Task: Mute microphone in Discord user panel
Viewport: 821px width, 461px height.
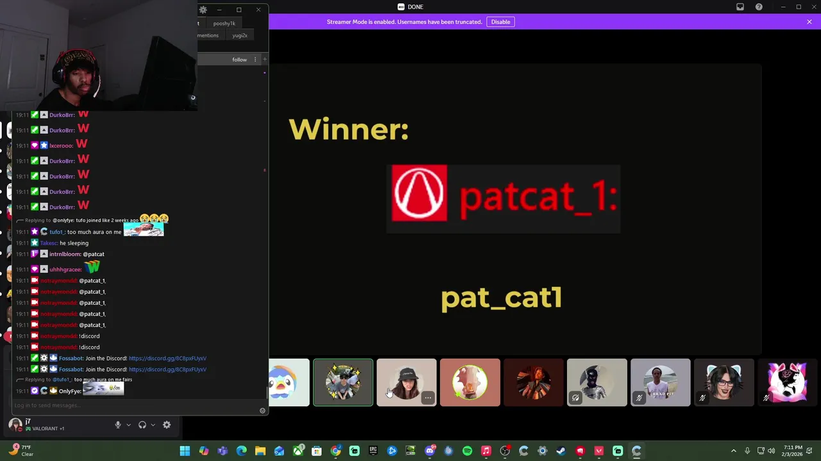Action: [117, 425]
